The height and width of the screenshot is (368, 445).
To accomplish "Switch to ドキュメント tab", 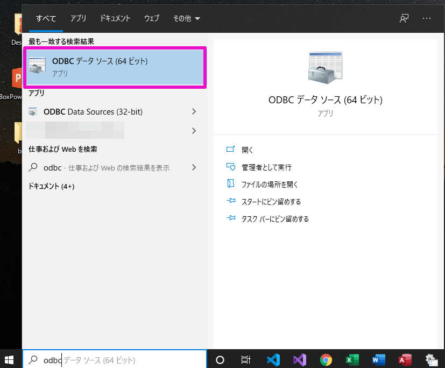I will click(115, 18).
